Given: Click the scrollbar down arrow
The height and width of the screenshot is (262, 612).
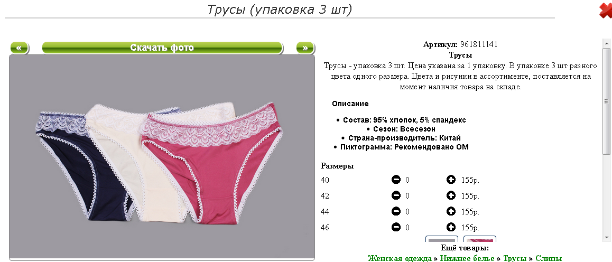Looking at the screenshot, I should coord(607,238).
